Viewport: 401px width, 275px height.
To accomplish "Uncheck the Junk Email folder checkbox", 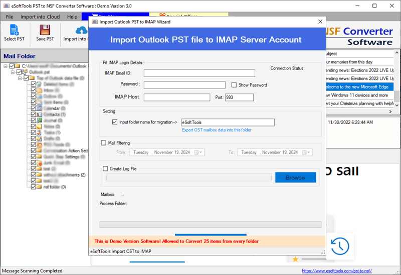I will [34, 163].
